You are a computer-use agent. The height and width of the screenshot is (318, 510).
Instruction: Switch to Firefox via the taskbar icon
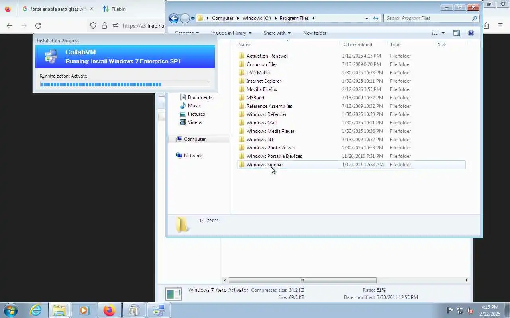[x=109, y=310]
